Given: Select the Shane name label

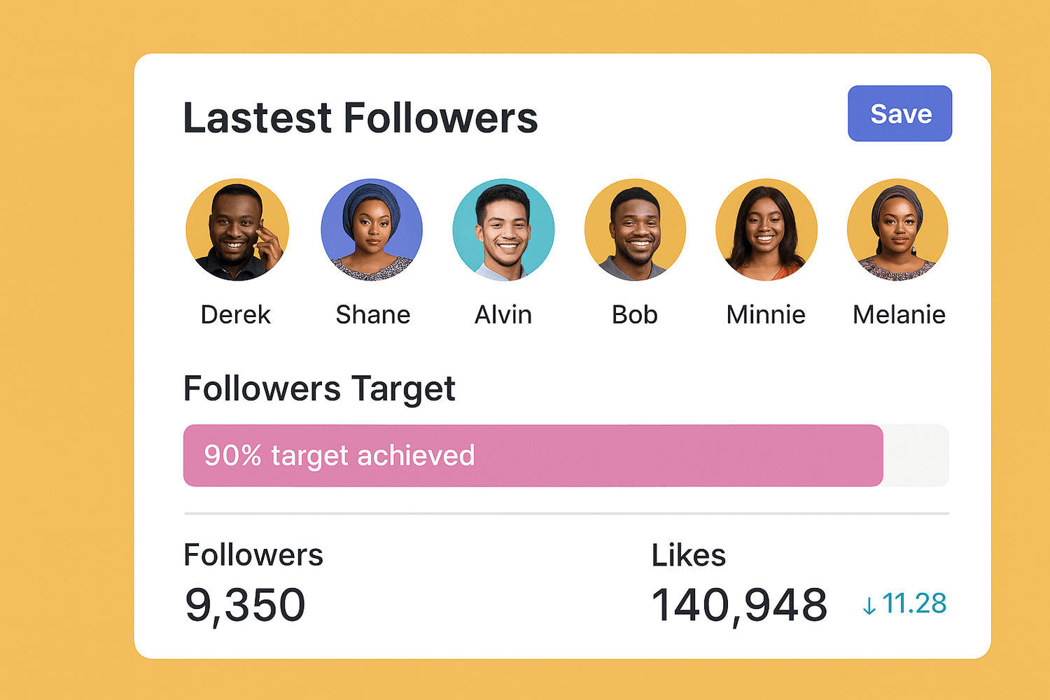Looking at the screenshot, I should 372,315.
